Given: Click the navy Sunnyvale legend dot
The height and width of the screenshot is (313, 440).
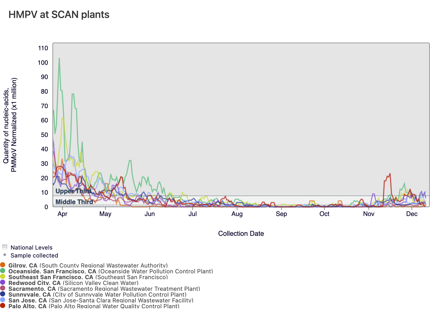Looking at the screenshot, I should 3,294.
